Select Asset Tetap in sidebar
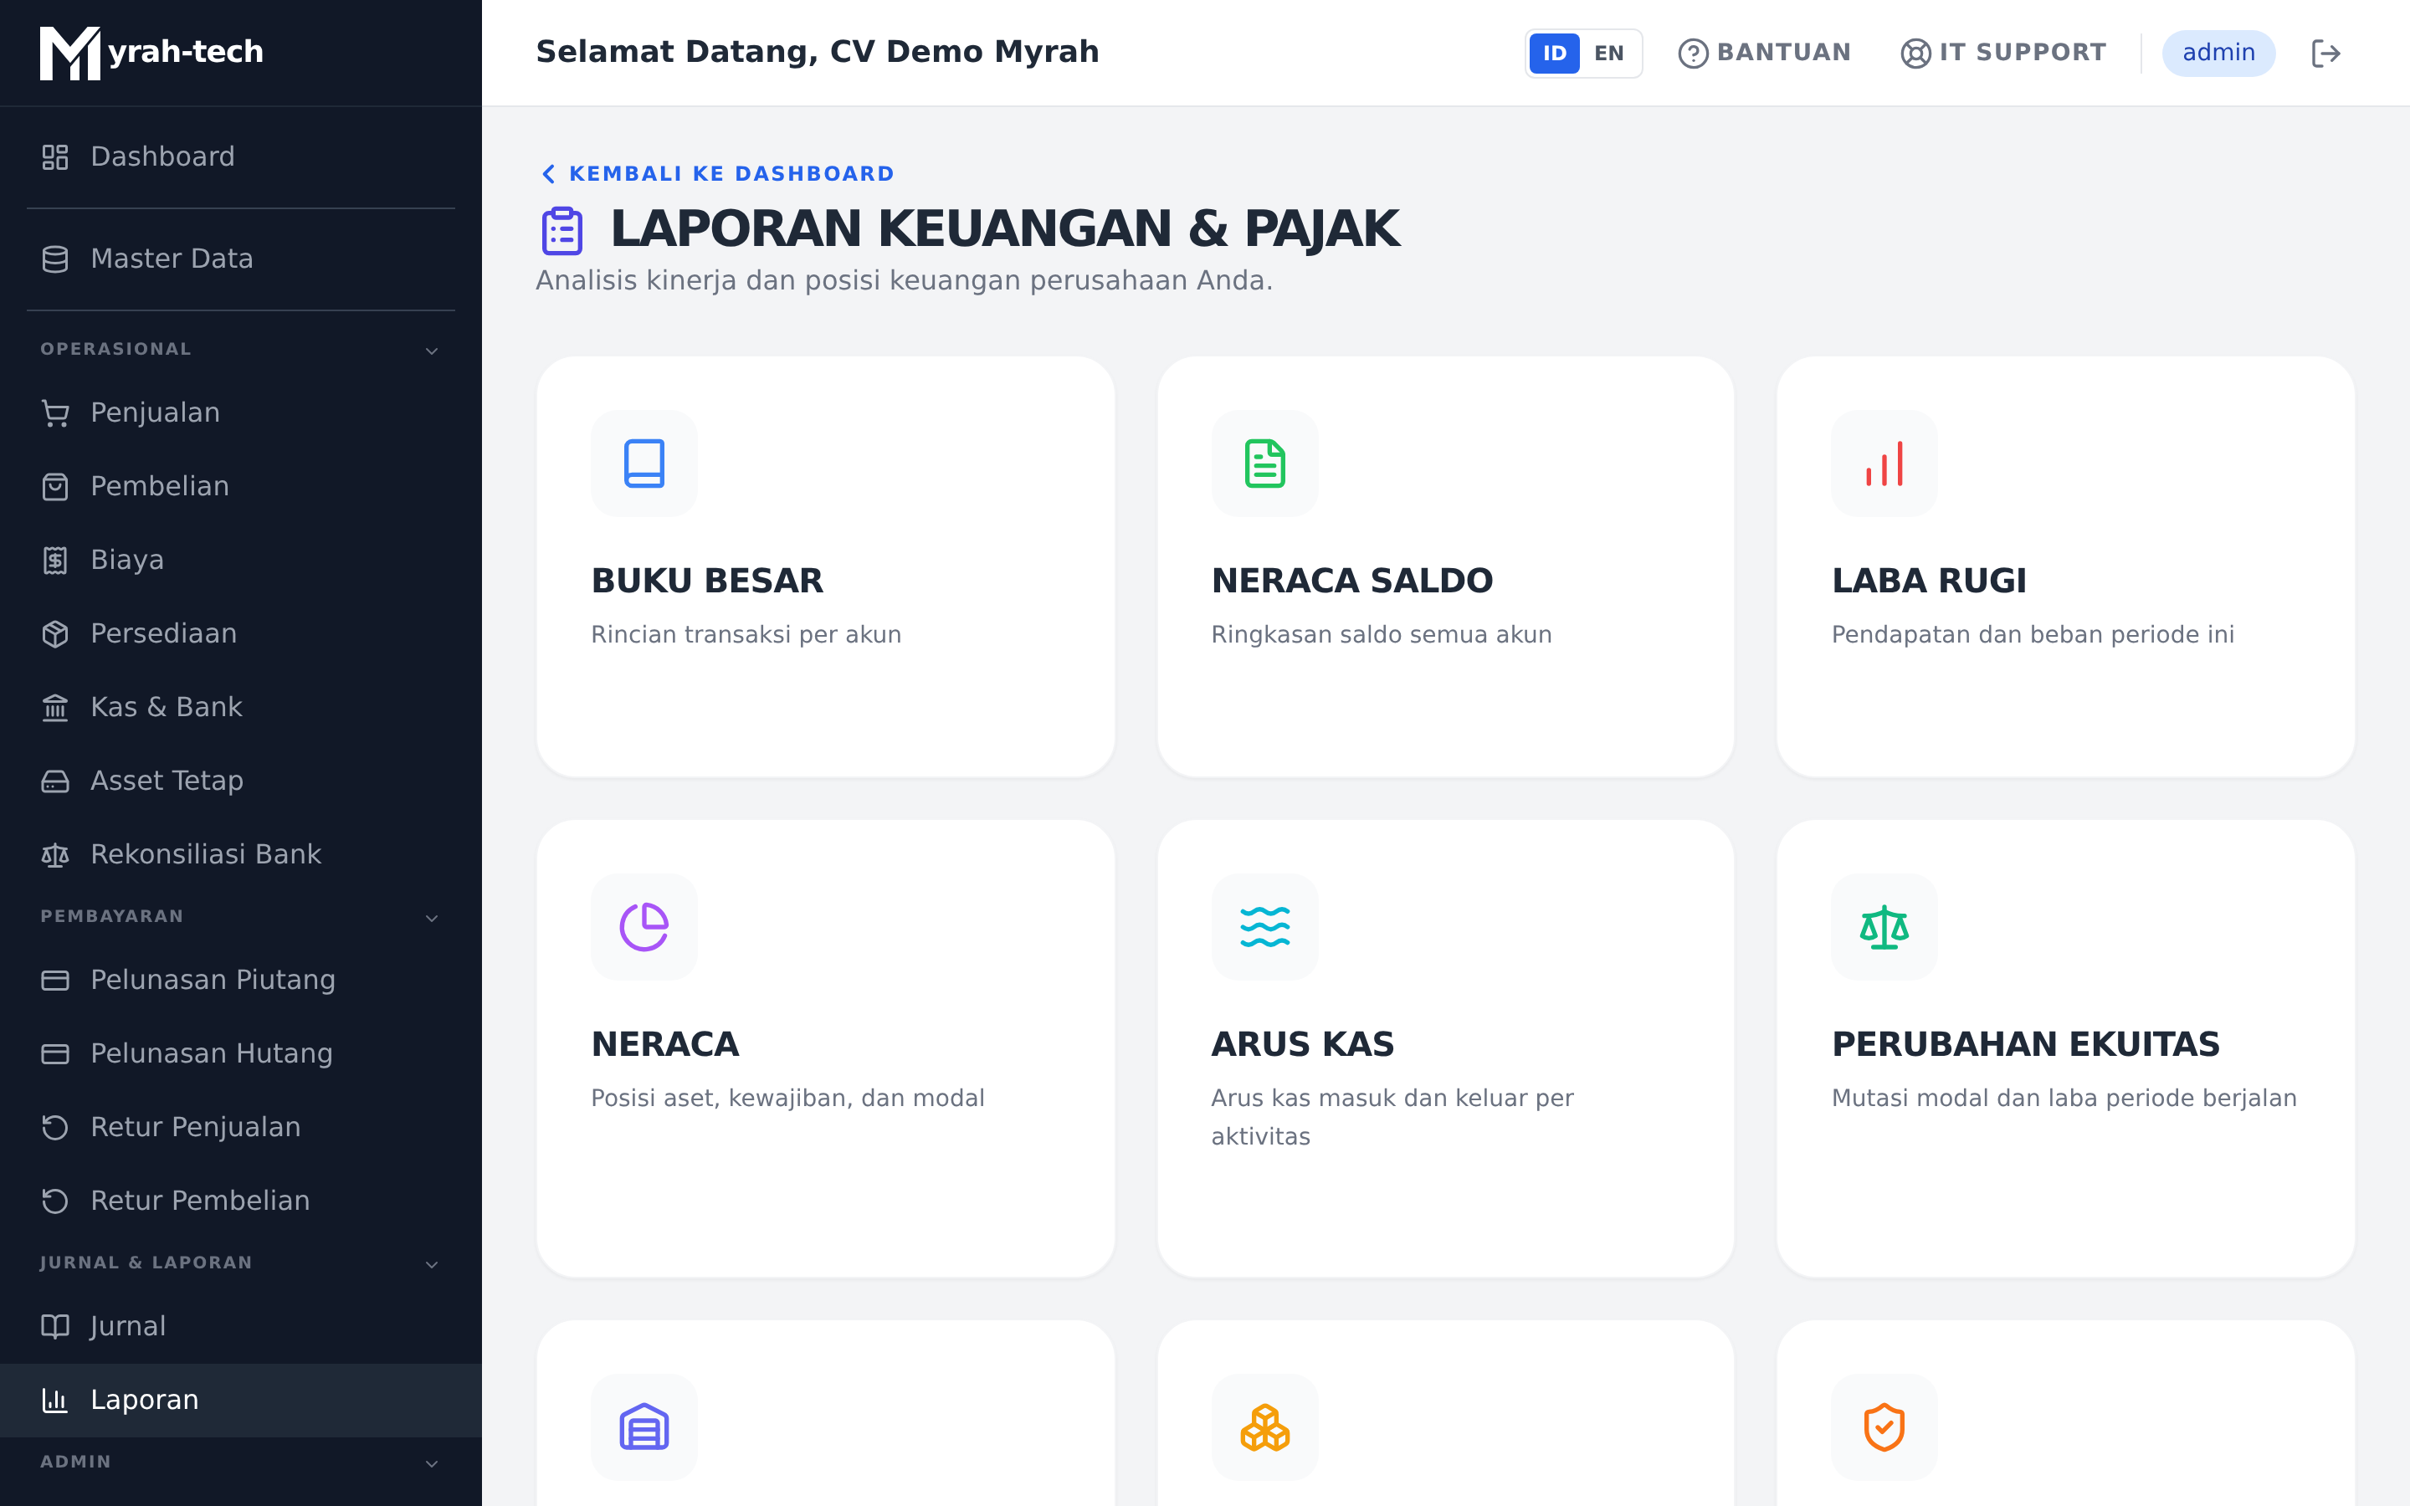Viewport: 2410px width, 1506px height. (x=241, y=781)
